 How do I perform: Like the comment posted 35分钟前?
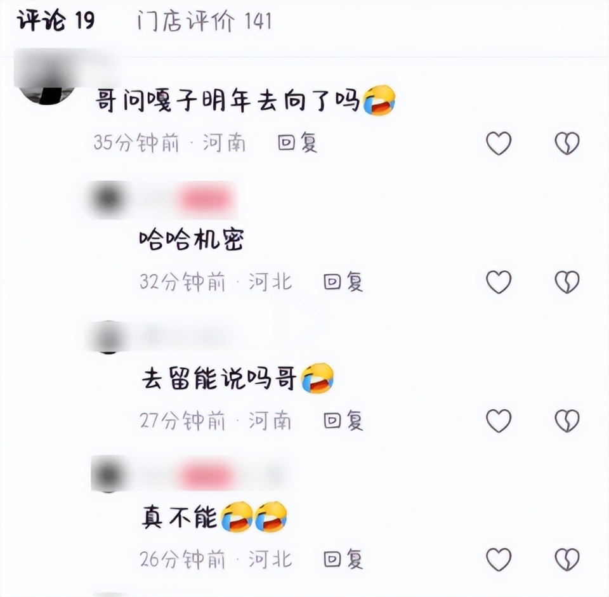point(499,143)
